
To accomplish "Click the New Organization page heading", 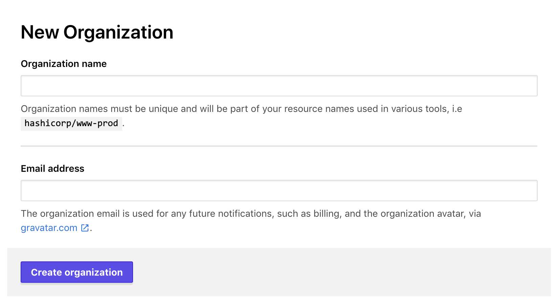I will tap(97, 32).
